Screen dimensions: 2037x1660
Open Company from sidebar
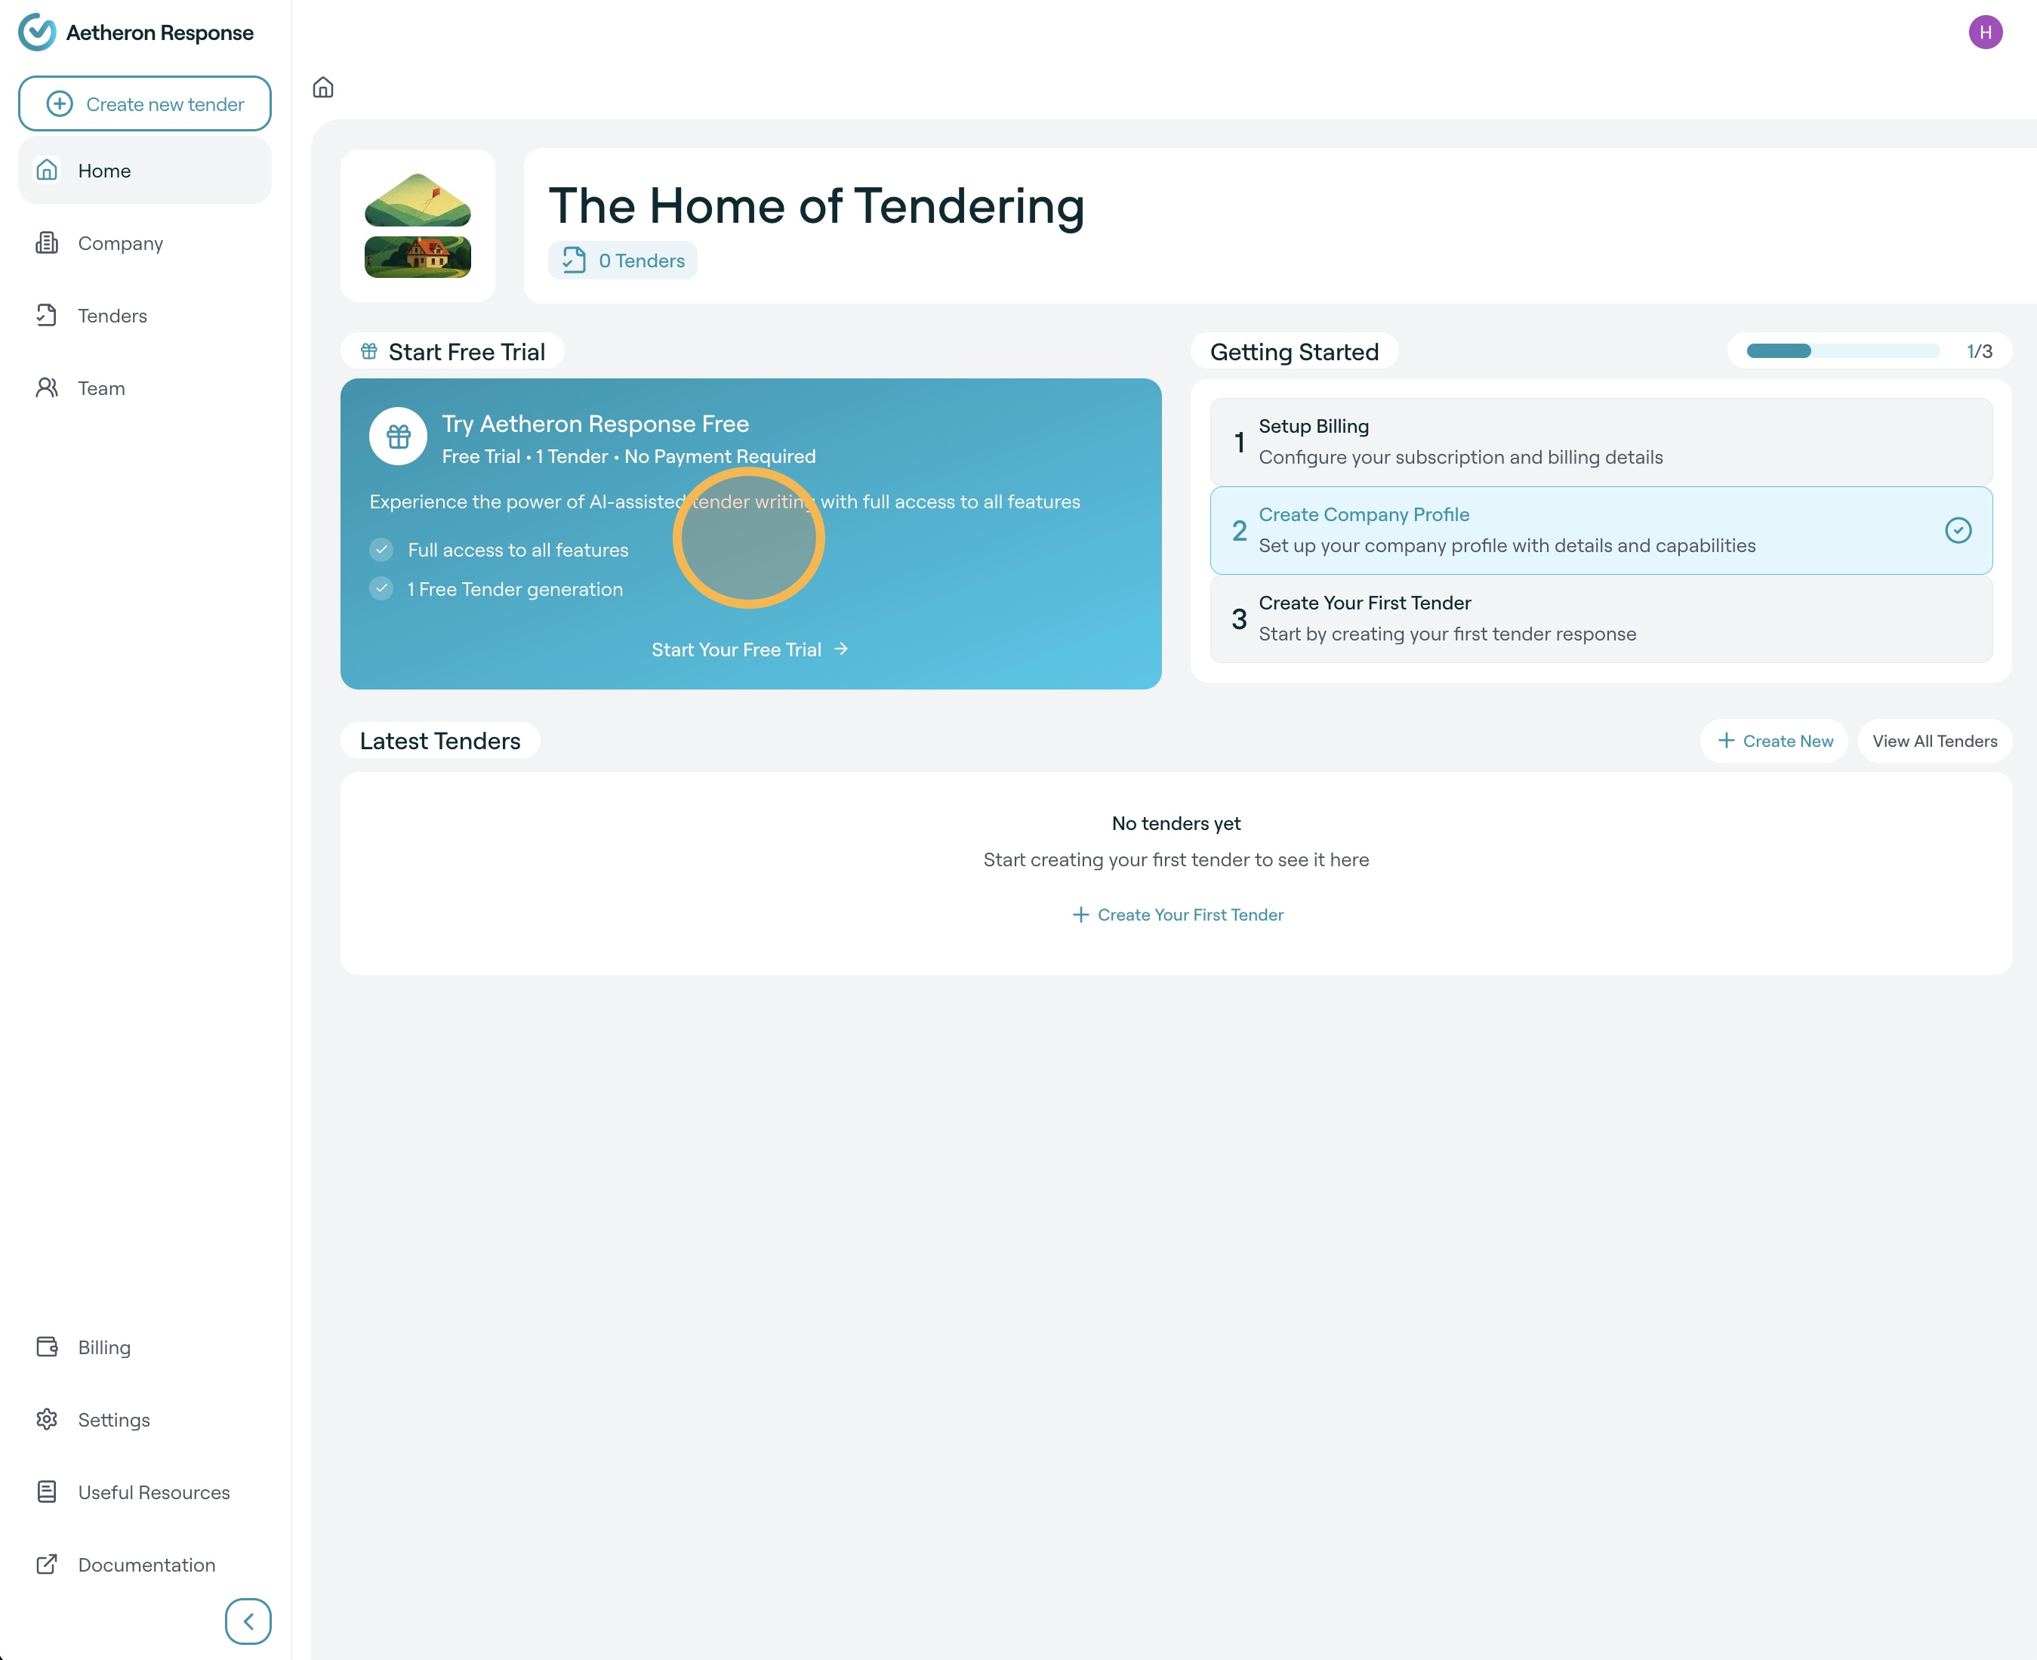click(x=119, y=243)
